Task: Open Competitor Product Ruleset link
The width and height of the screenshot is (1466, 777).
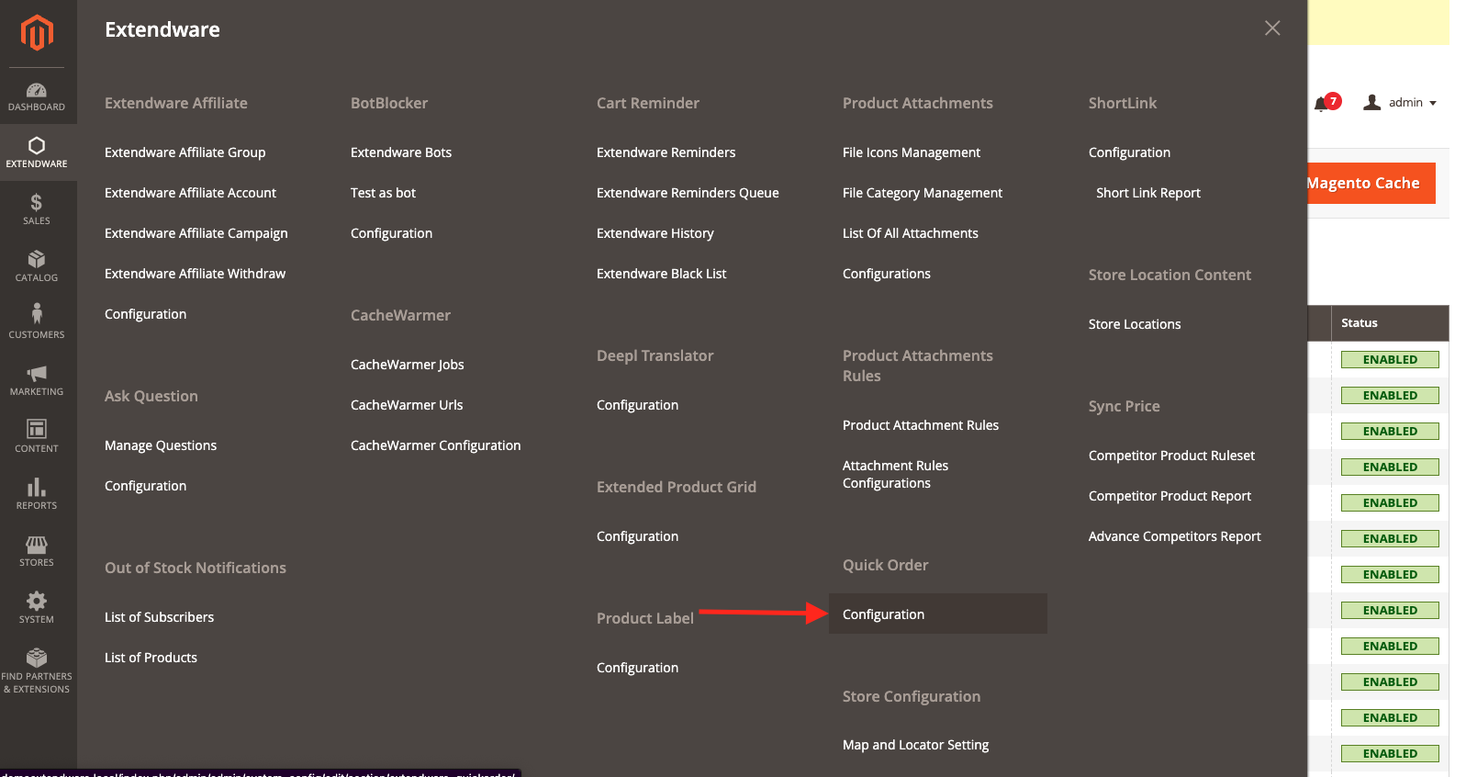Action: pos(1171,456)
